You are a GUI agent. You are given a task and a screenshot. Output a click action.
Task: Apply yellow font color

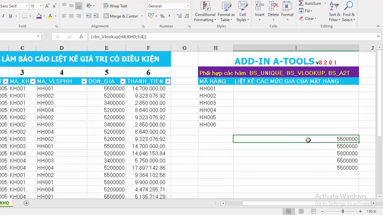[x=50, y=16]
